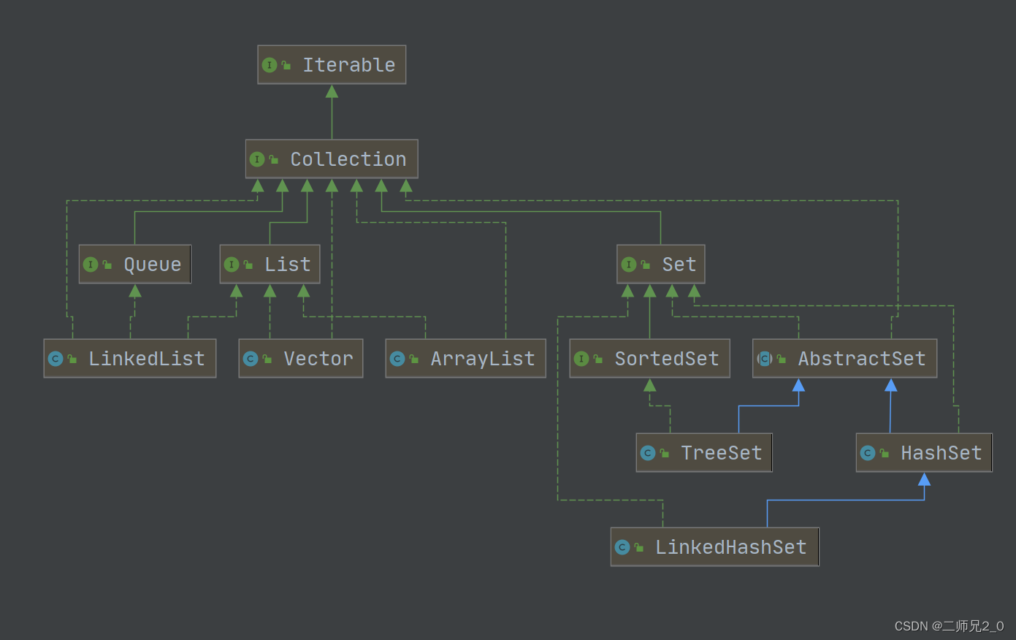Screen dimensions: 1016x640
Task: Click the class icon on LinkedList
Action: [x=56, y=359]
